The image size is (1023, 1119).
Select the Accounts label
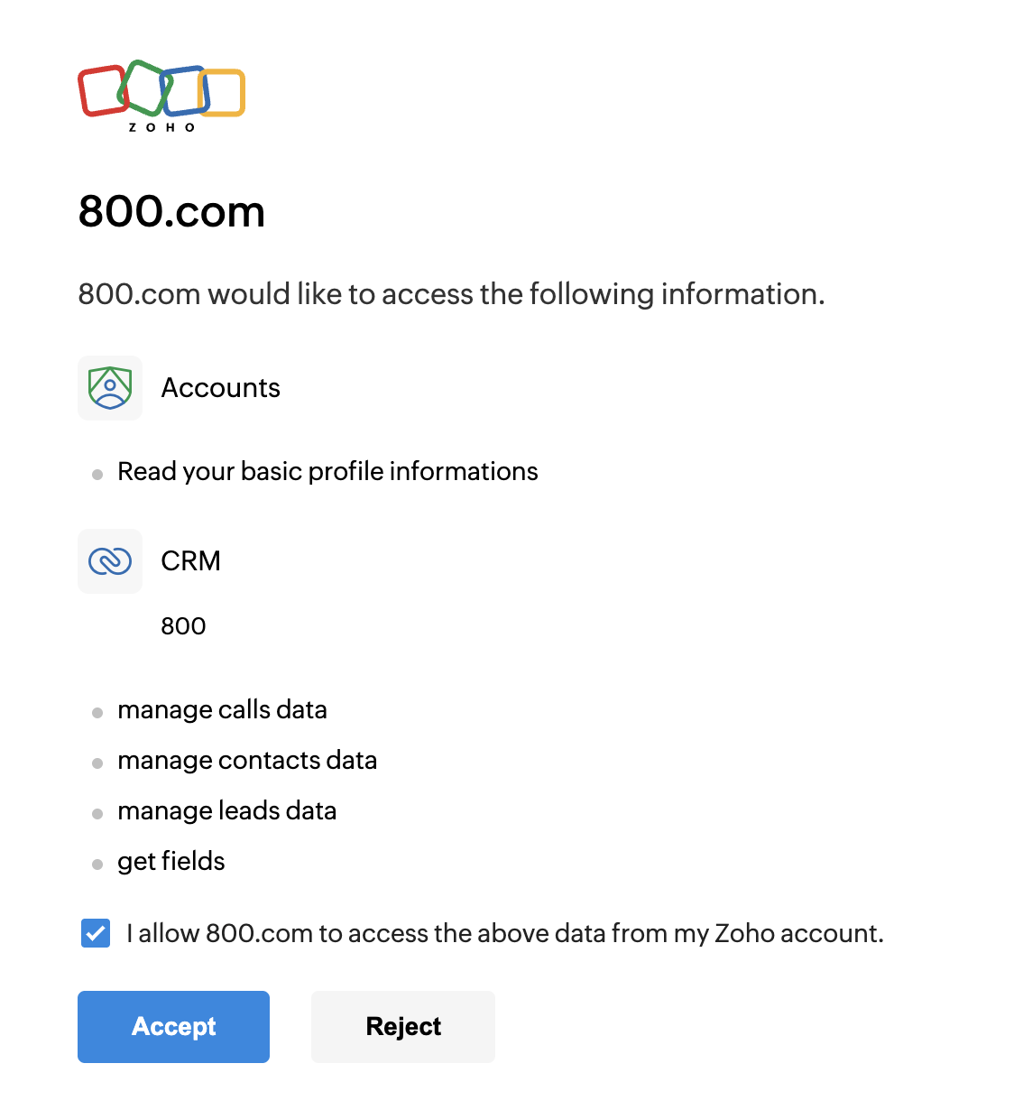coord(221,388)
